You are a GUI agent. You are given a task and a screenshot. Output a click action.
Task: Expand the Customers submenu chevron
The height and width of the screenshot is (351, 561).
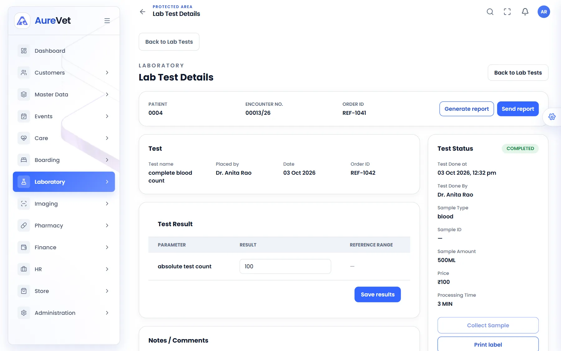click(107, 73)
